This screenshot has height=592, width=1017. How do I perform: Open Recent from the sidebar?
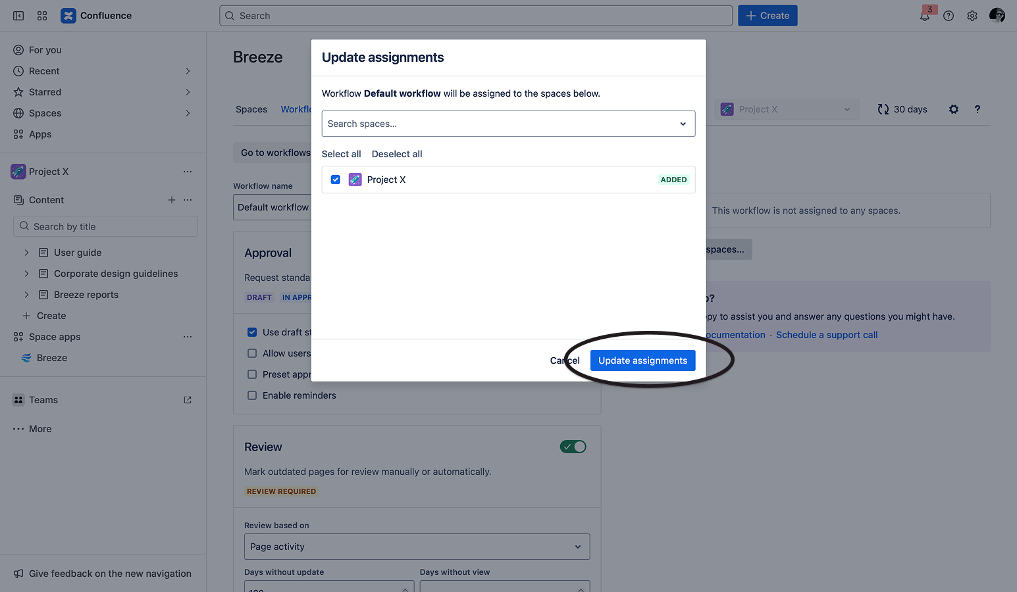(x=43, y=70)
